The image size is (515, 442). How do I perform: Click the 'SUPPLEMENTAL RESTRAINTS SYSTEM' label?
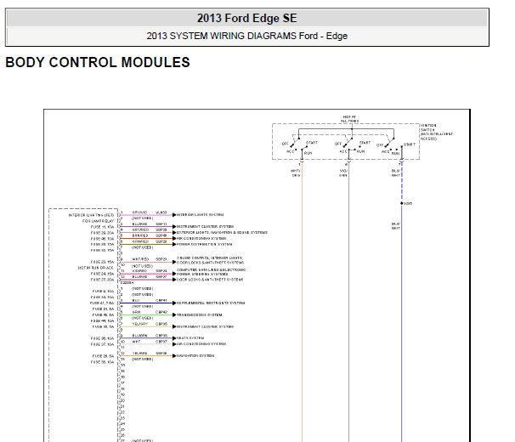point(211,303)
